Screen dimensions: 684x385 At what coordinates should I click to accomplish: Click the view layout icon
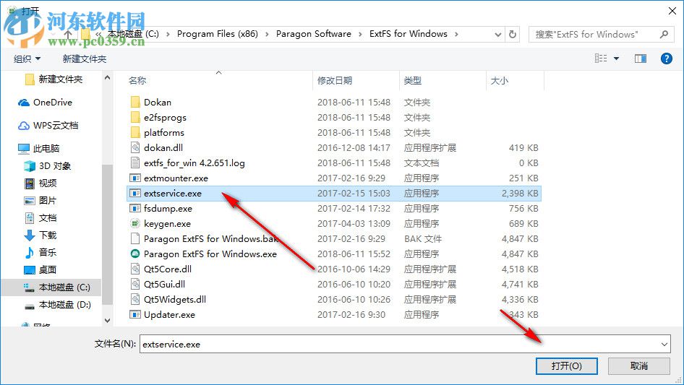[x=601, y=59]
